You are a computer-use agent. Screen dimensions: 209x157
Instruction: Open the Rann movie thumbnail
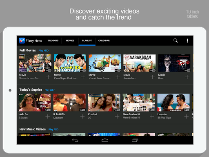tap(174, 63)
